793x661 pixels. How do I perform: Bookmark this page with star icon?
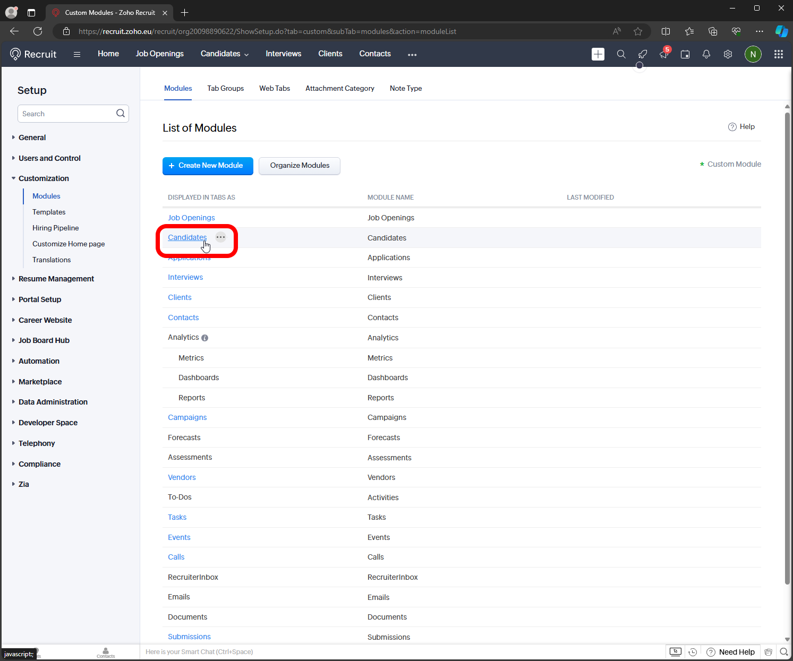click(x=638, y=31)
